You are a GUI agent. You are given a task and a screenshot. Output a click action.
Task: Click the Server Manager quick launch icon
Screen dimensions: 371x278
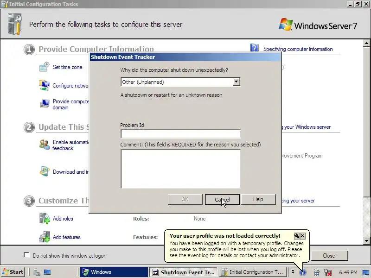(37, 272)
